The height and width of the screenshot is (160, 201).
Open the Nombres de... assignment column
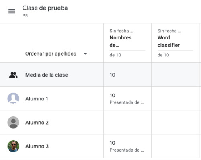(x=121, y=41)
